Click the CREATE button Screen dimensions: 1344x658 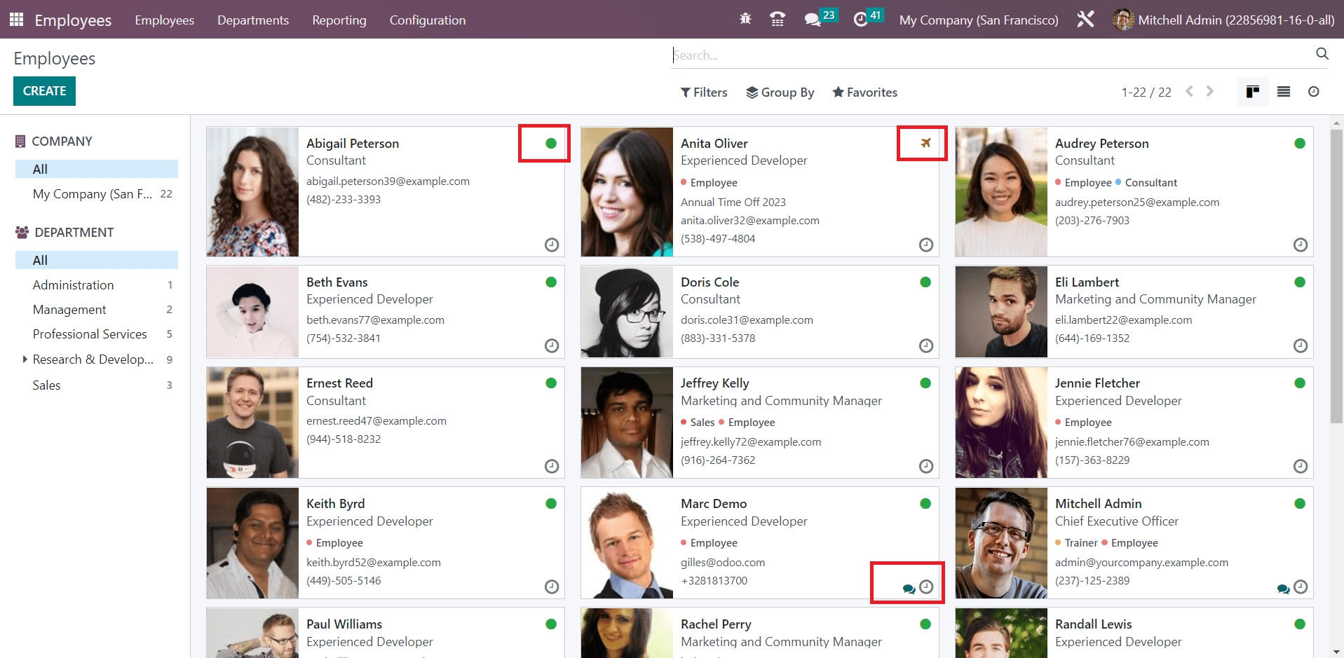44,91
